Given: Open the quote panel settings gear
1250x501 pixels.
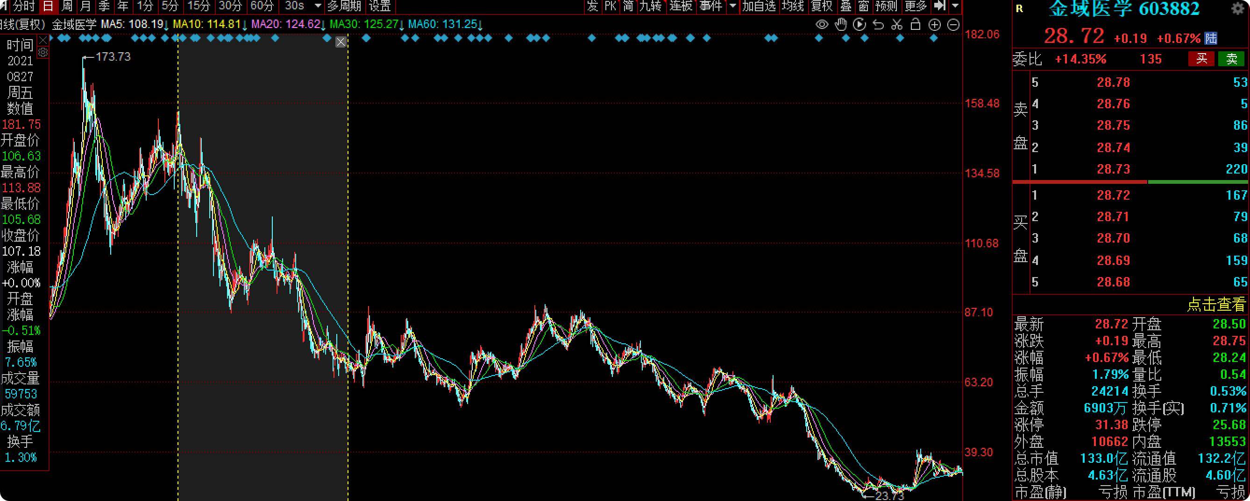Looking at the screenshot, I should pos(1239,9).
